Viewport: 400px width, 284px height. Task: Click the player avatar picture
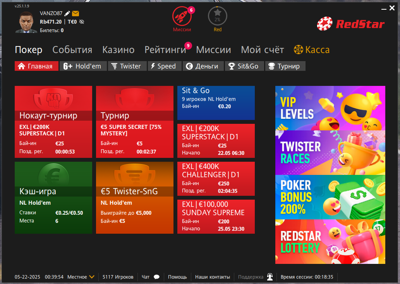[26, 22]
